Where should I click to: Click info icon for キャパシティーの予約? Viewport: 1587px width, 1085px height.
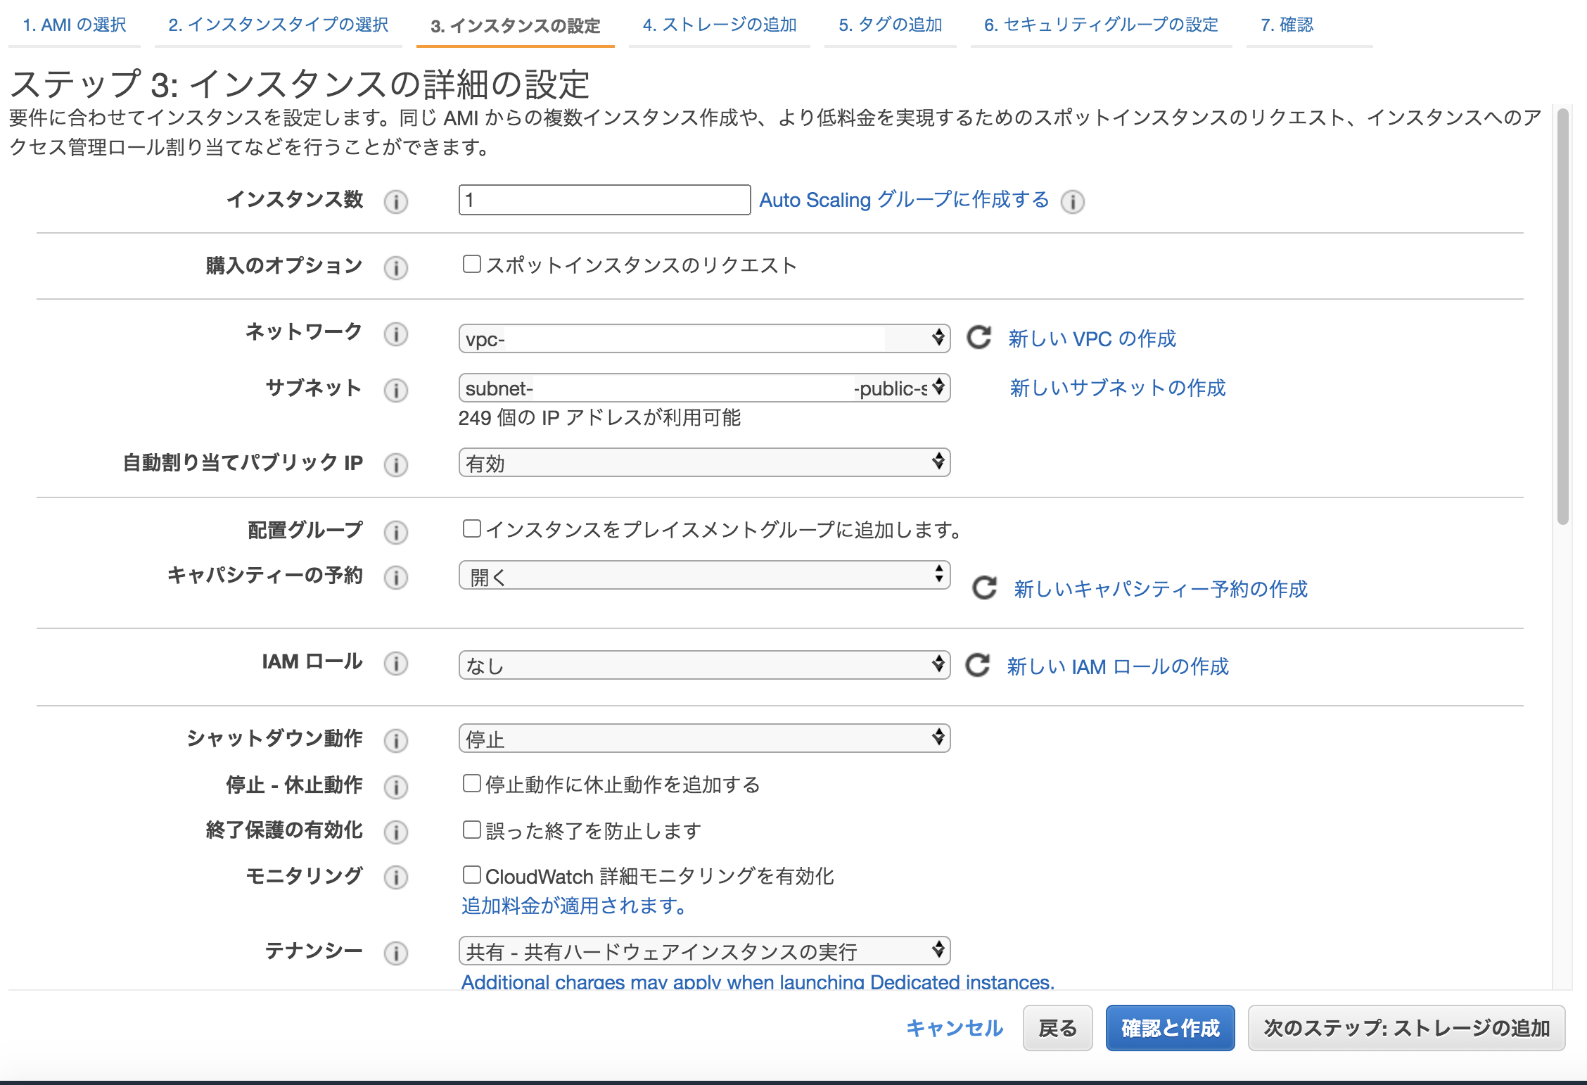pos(396,578)
